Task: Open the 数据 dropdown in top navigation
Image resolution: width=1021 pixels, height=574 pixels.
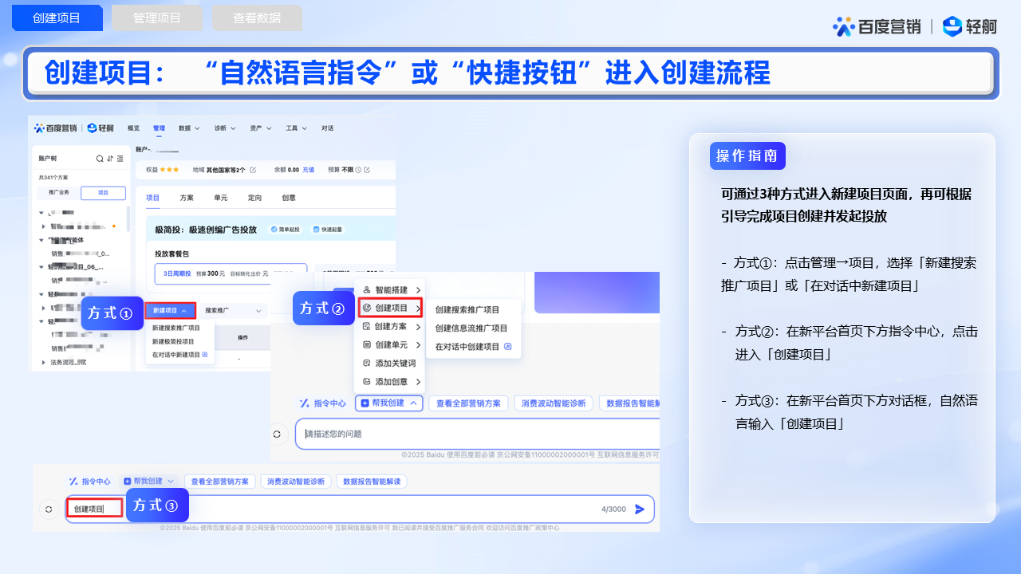Action: 189,128
